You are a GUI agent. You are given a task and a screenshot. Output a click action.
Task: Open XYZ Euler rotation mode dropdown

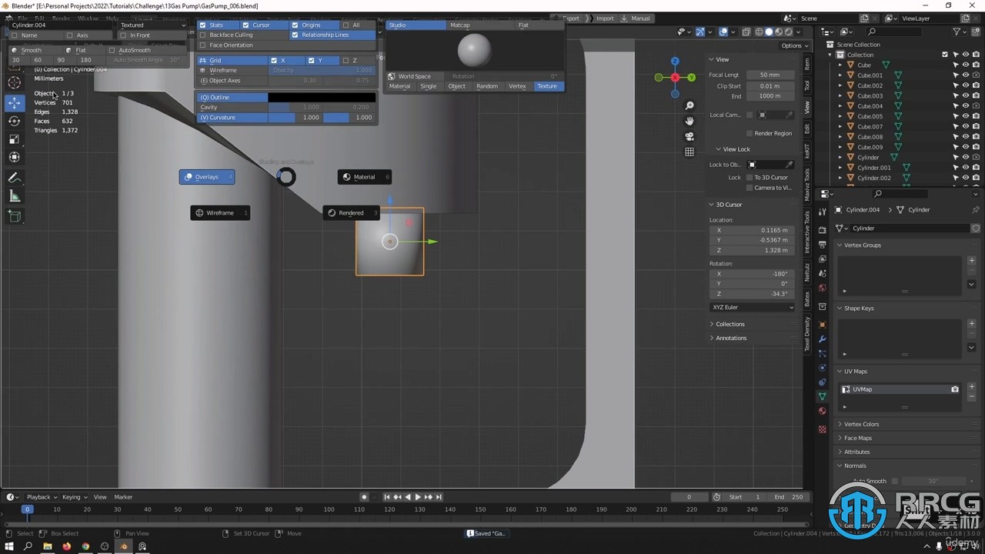(752, 307)
